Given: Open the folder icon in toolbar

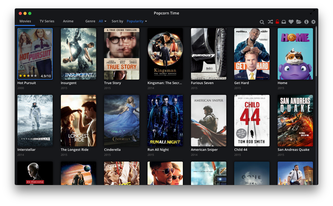Looking at the screenshot, I should 299,22.
